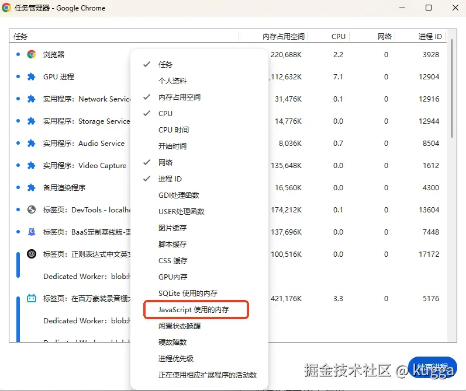The image size is (466, 391).
Task: Enable the 闲置状态唤醒 column
Action: pos(199,326)
